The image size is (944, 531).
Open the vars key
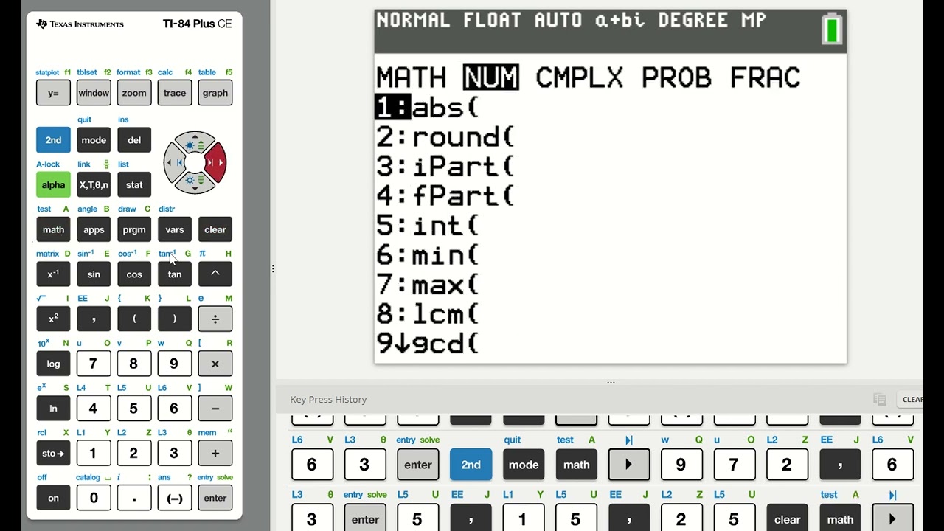(x=175, y=229)
